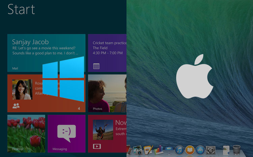
Task: Launch iPhoto from the dock
Action: [x=138, y=150]
